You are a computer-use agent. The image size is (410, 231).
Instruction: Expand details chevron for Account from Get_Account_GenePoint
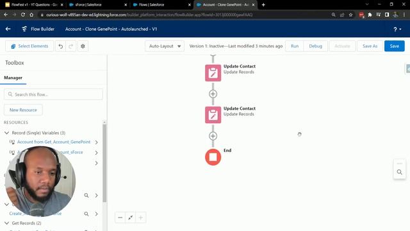click(97, 142)
